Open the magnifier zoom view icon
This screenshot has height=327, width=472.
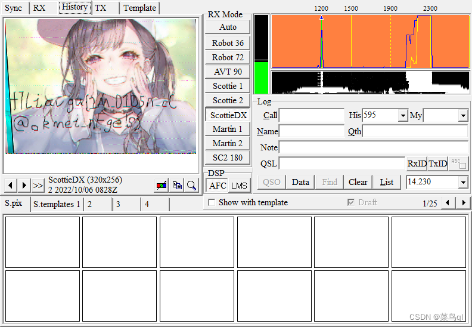191,185
